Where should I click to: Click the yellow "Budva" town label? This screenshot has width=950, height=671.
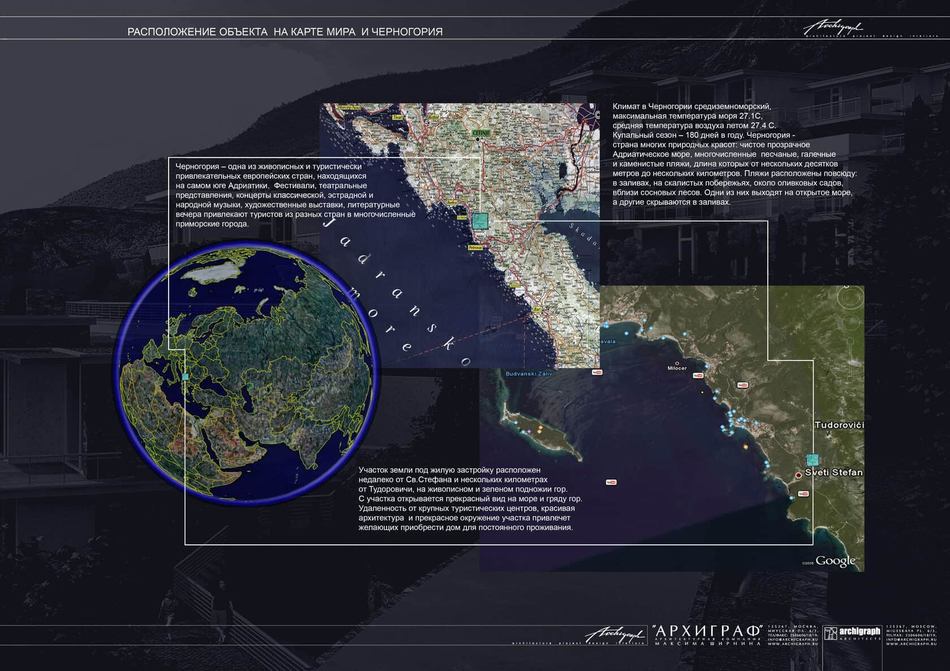452,202
